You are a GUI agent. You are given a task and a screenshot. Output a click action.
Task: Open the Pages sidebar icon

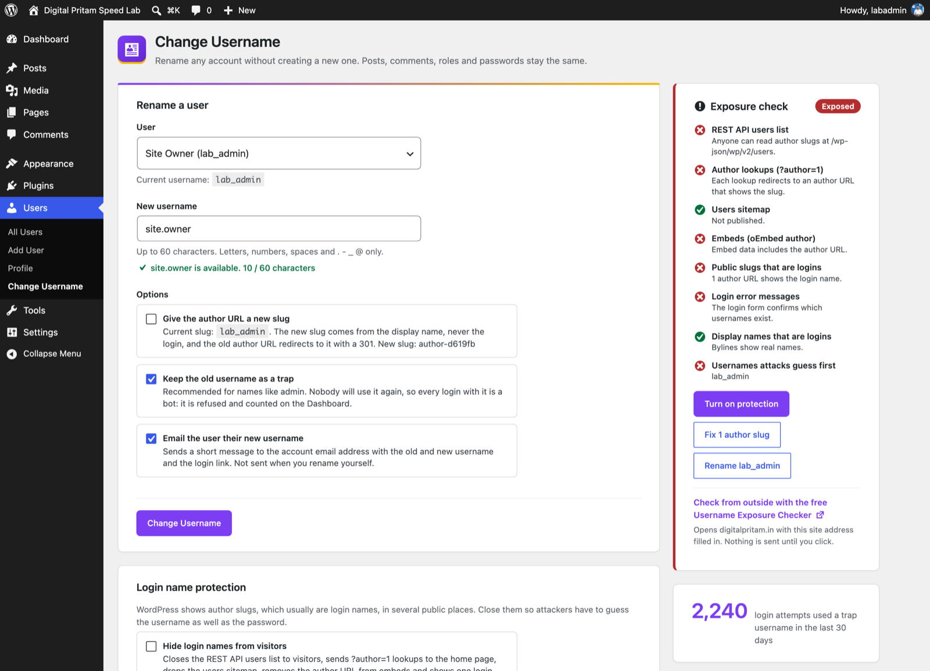pos(12,112)
